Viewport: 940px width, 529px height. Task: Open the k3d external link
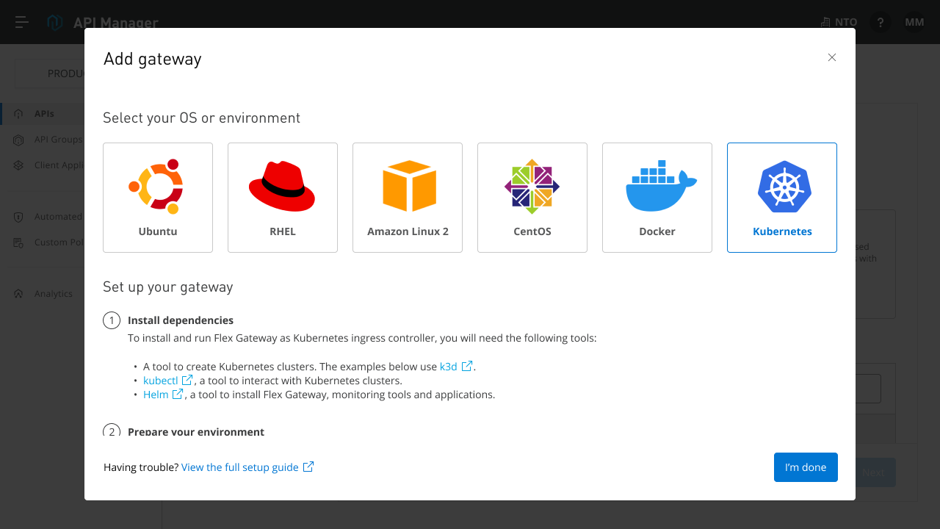tap(449, 367)
